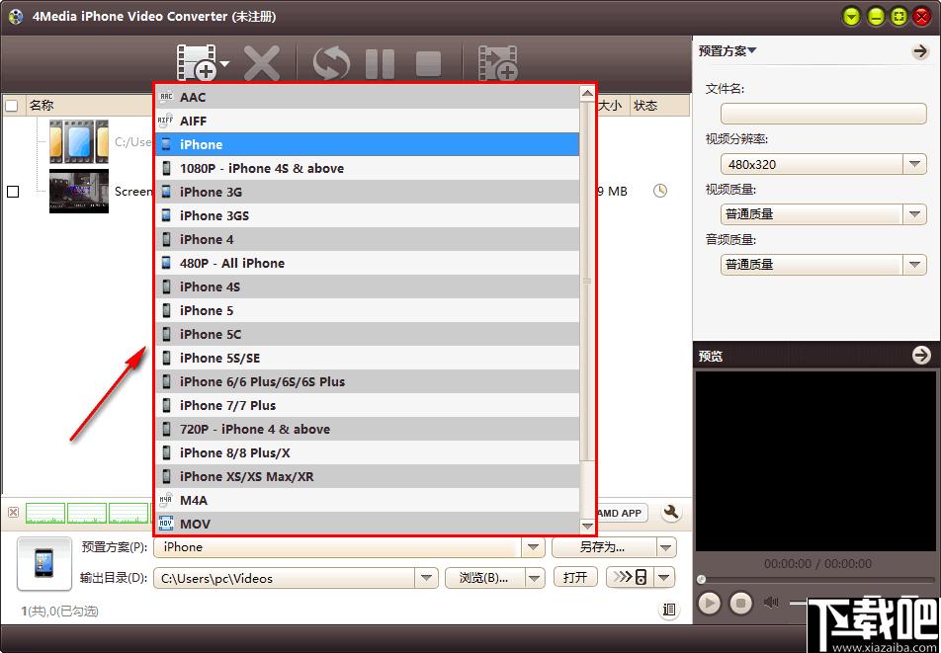Click the Stop toolbar icon
Image resolution: width=941 pixels, height=653 pixels.
point(428,63)
